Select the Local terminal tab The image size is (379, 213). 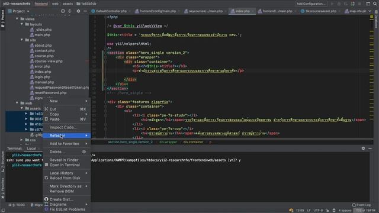tap(31, 149)
